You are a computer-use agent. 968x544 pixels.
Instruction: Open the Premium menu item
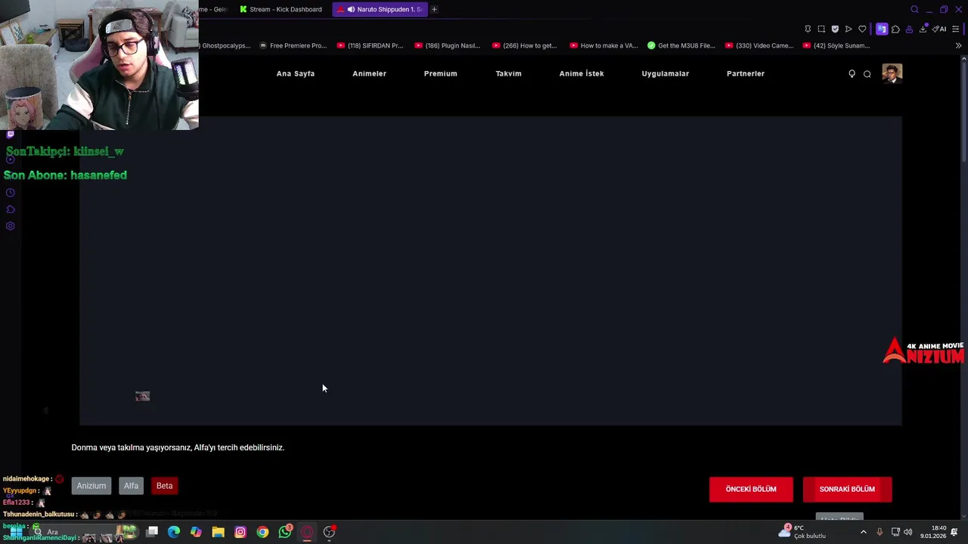(x=440, y=73)
